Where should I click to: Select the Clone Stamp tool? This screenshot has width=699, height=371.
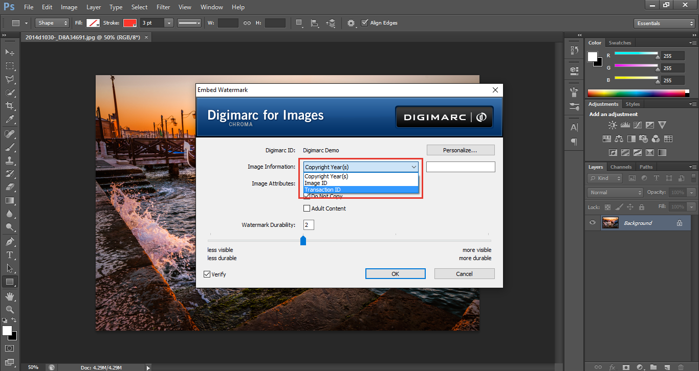[10, 160]
